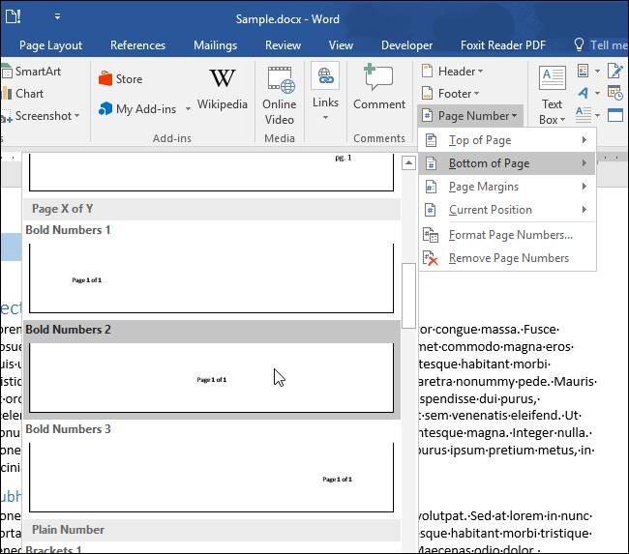Click the Tell me search box
Image resolution: width=629 pixels, height=554 pixels.
click(x=601, y=44)
